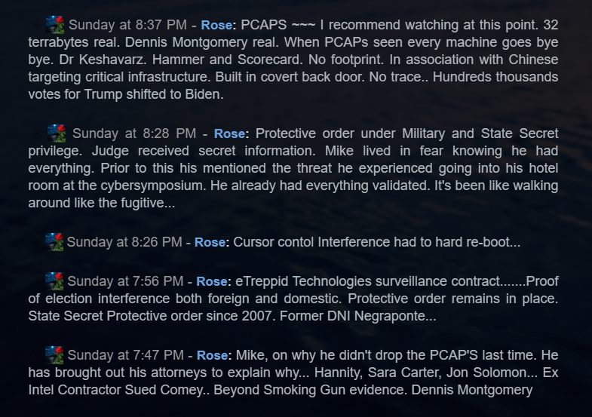This screenshot has width=592, height=417.
Task: Click the avatar beside the 7:47 PM post
Action: 54,354
